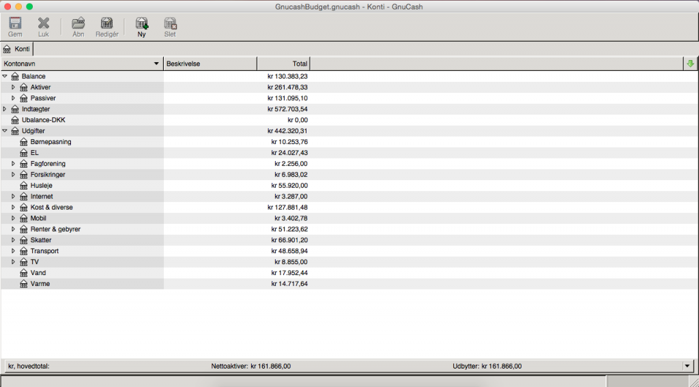
Task: Click the Varme total kr 14.717,64
Action: click(289, 284)
